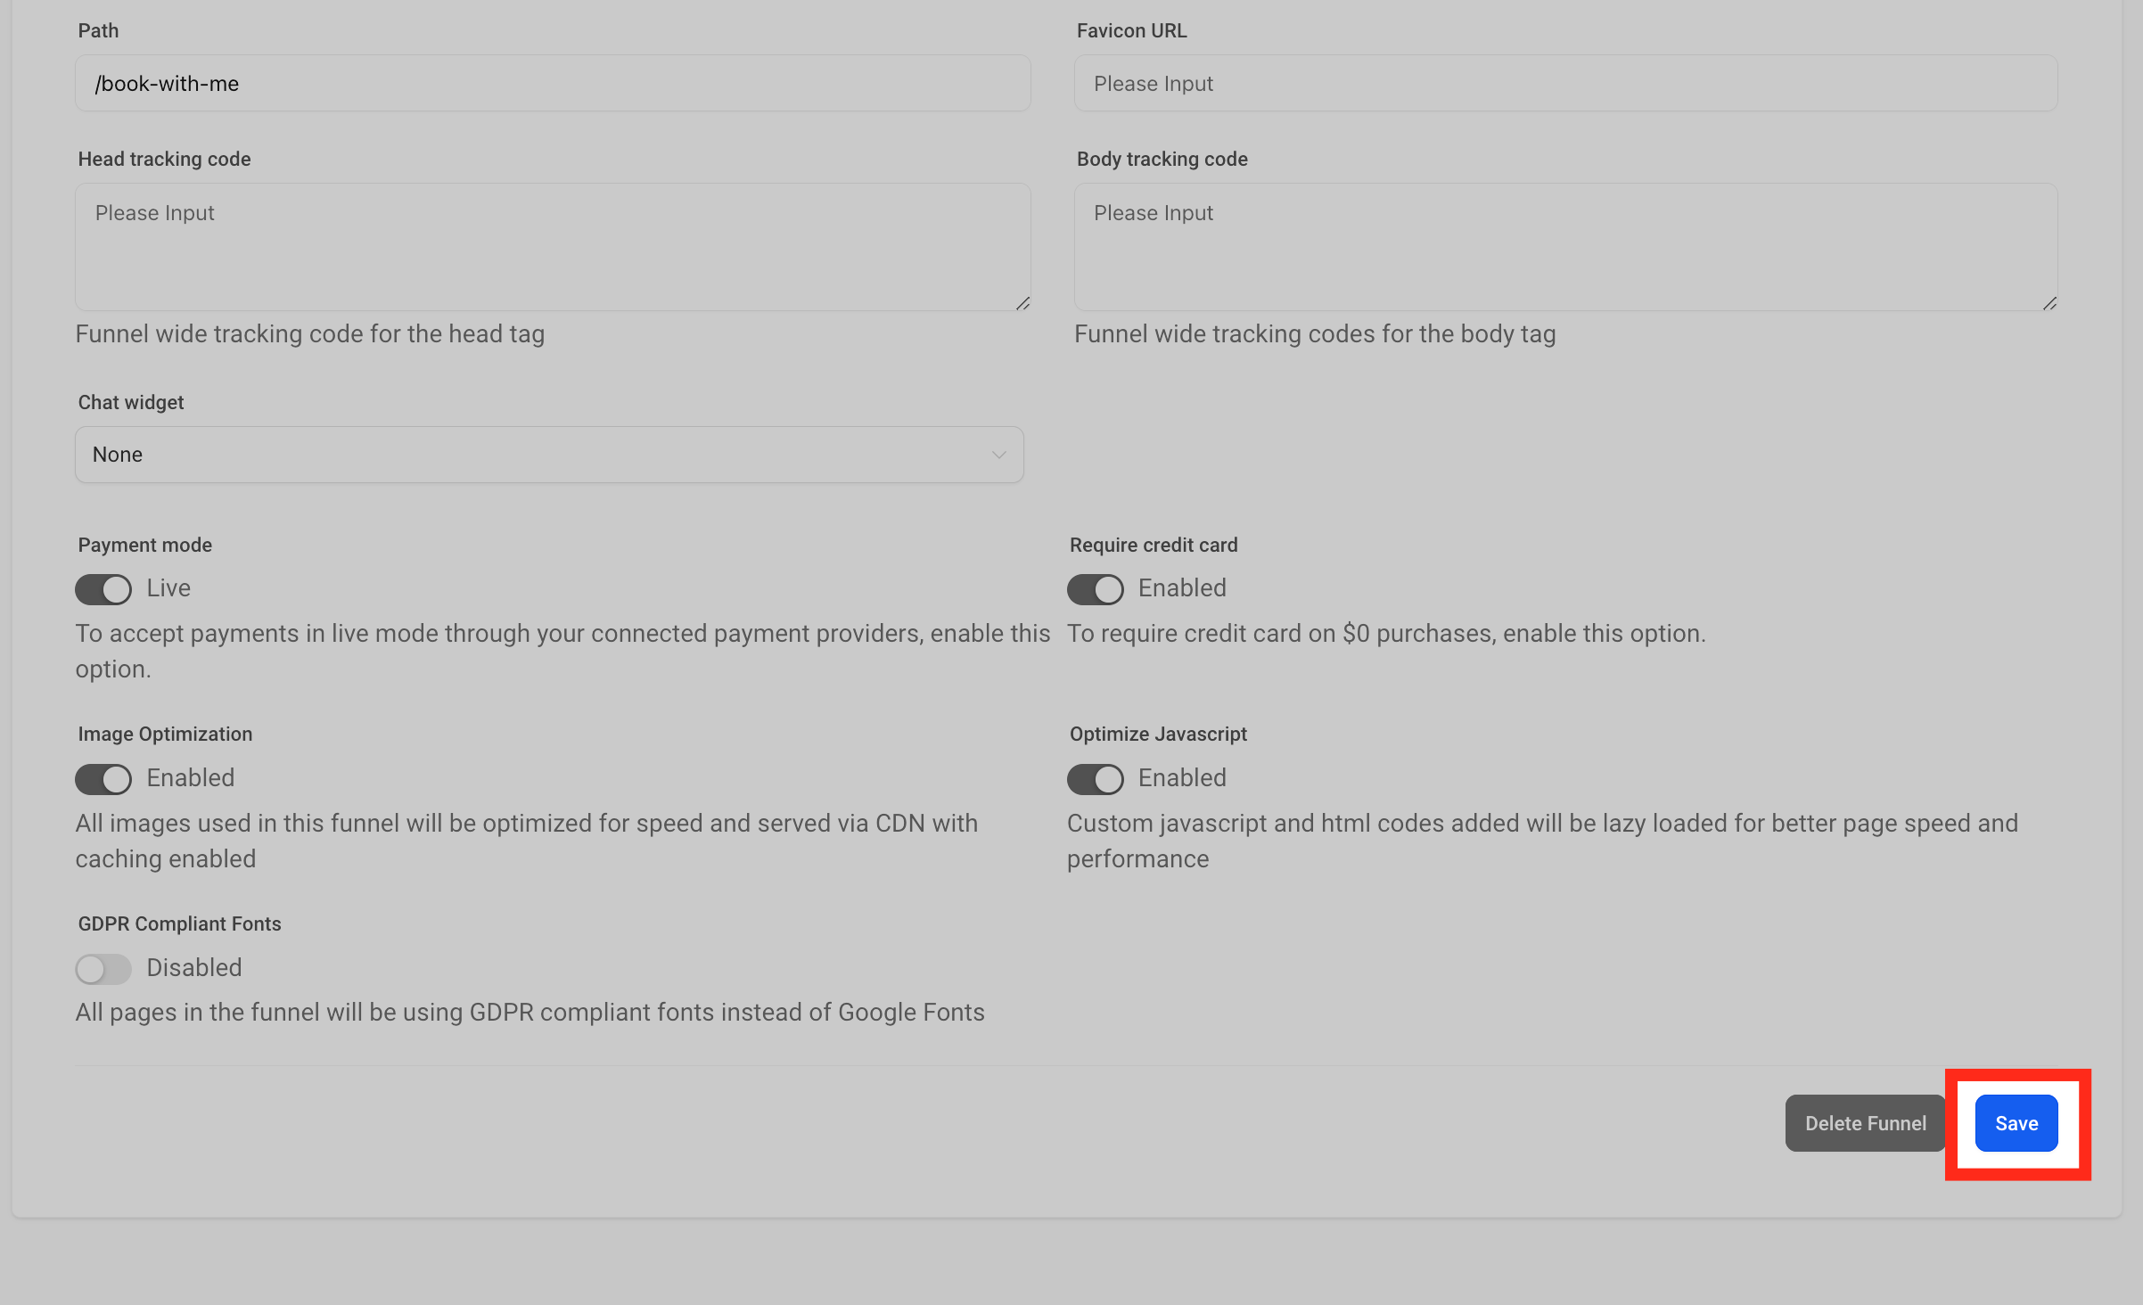Click the Save button

click(x=2016, y=1122)
